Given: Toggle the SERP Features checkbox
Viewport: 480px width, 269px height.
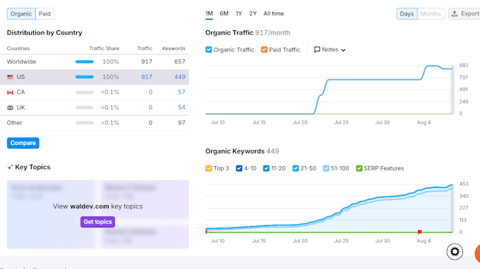Looking at the screenshot, I should tap(359, 168).
